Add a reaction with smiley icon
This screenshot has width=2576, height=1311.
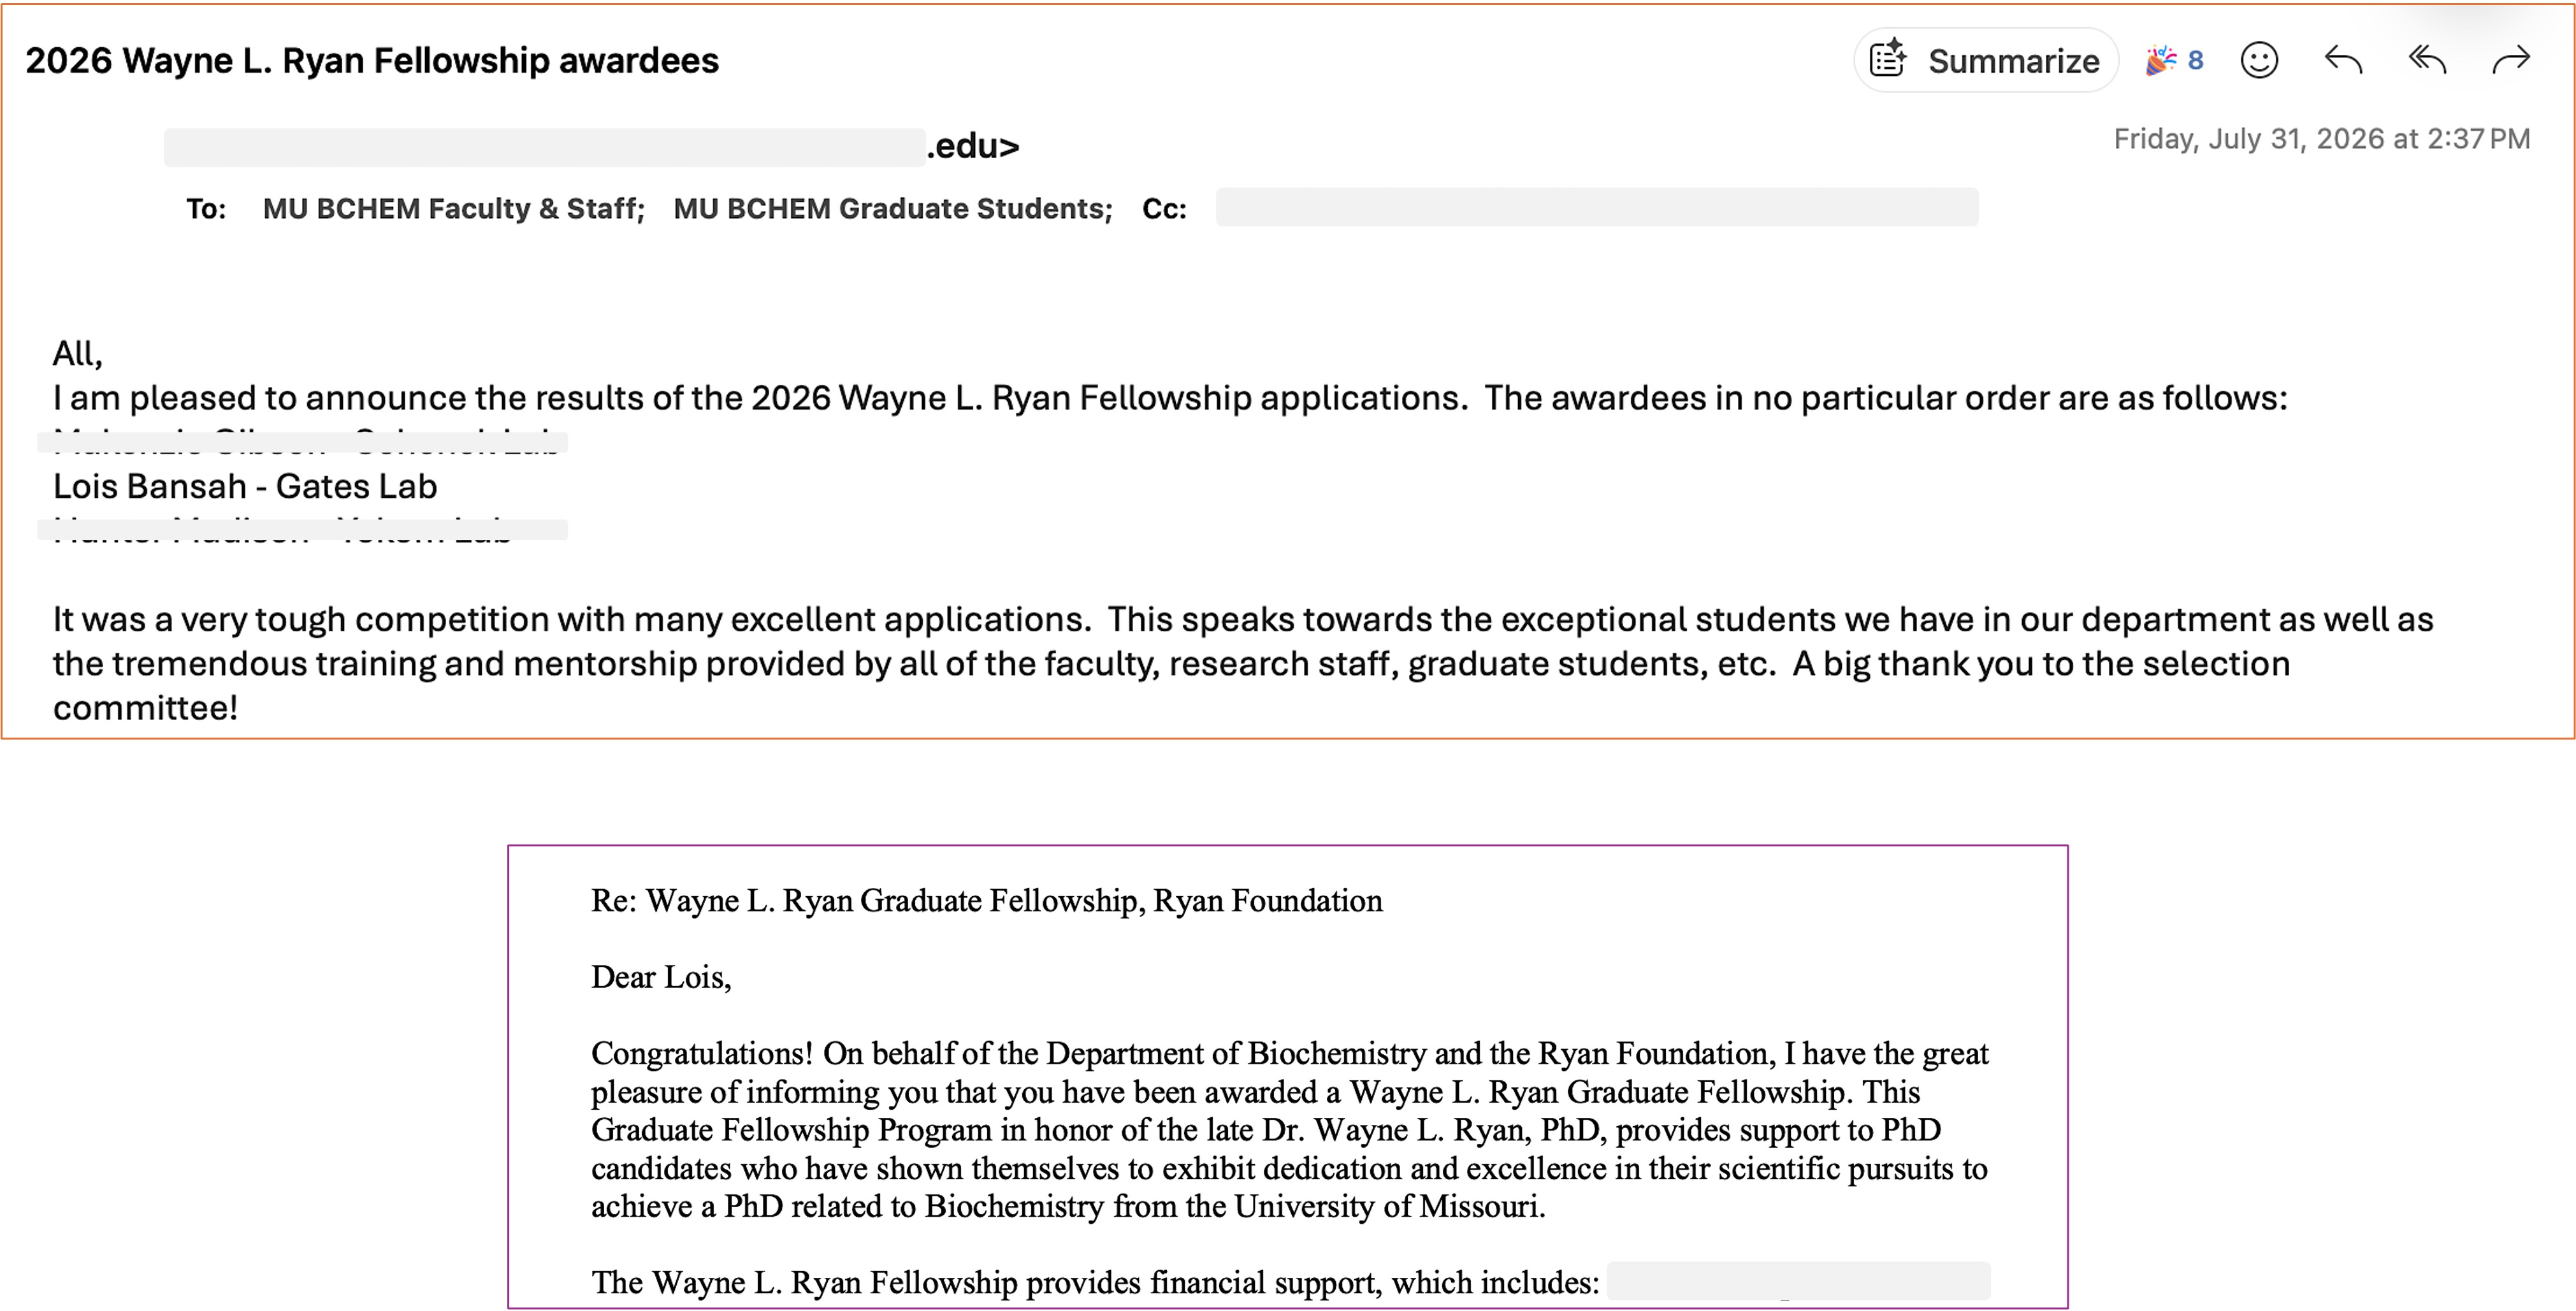[x=2259, y=61]
